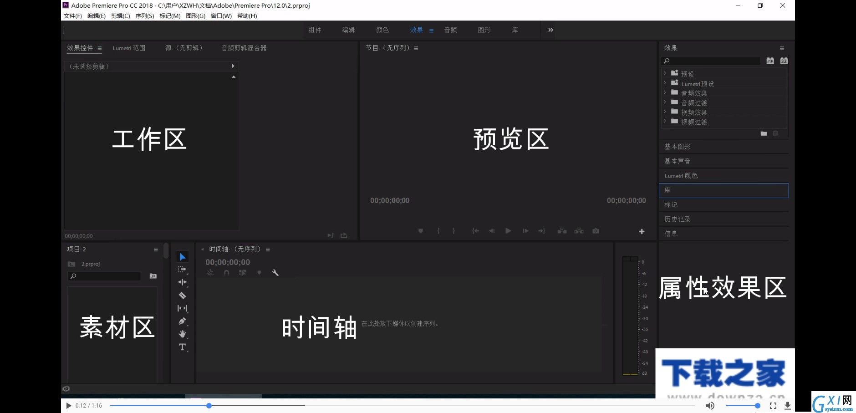Viewport: 856px width, 413px height.
Task: Select the Slip tool
Action: point(182,308)
